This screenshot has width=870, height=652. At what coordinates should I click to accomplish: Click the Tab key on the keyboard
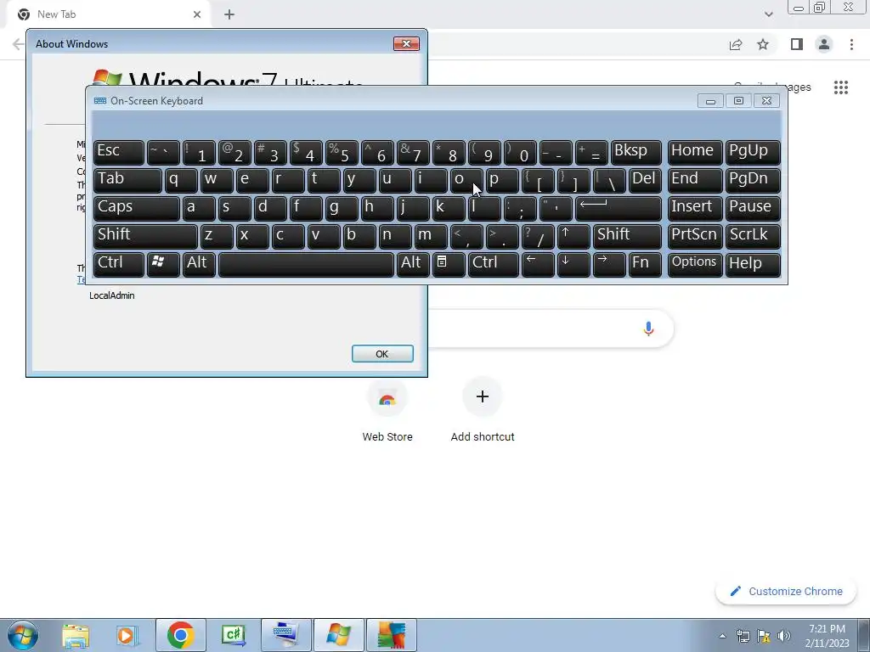(x=127, y=180)
